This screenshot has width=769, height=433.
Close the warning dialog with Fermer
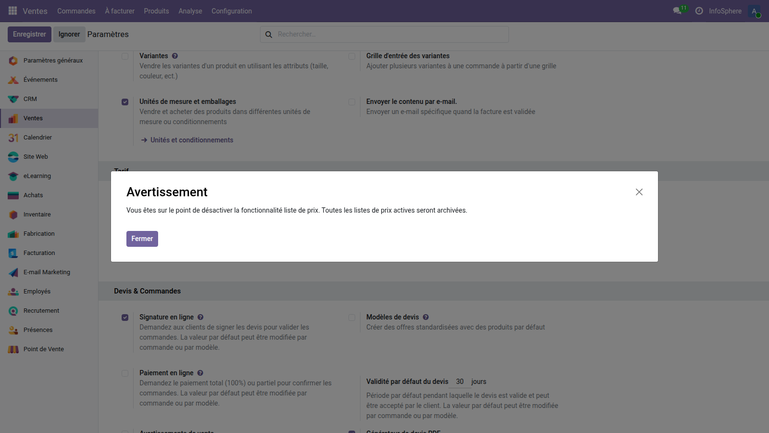(142, 239)
